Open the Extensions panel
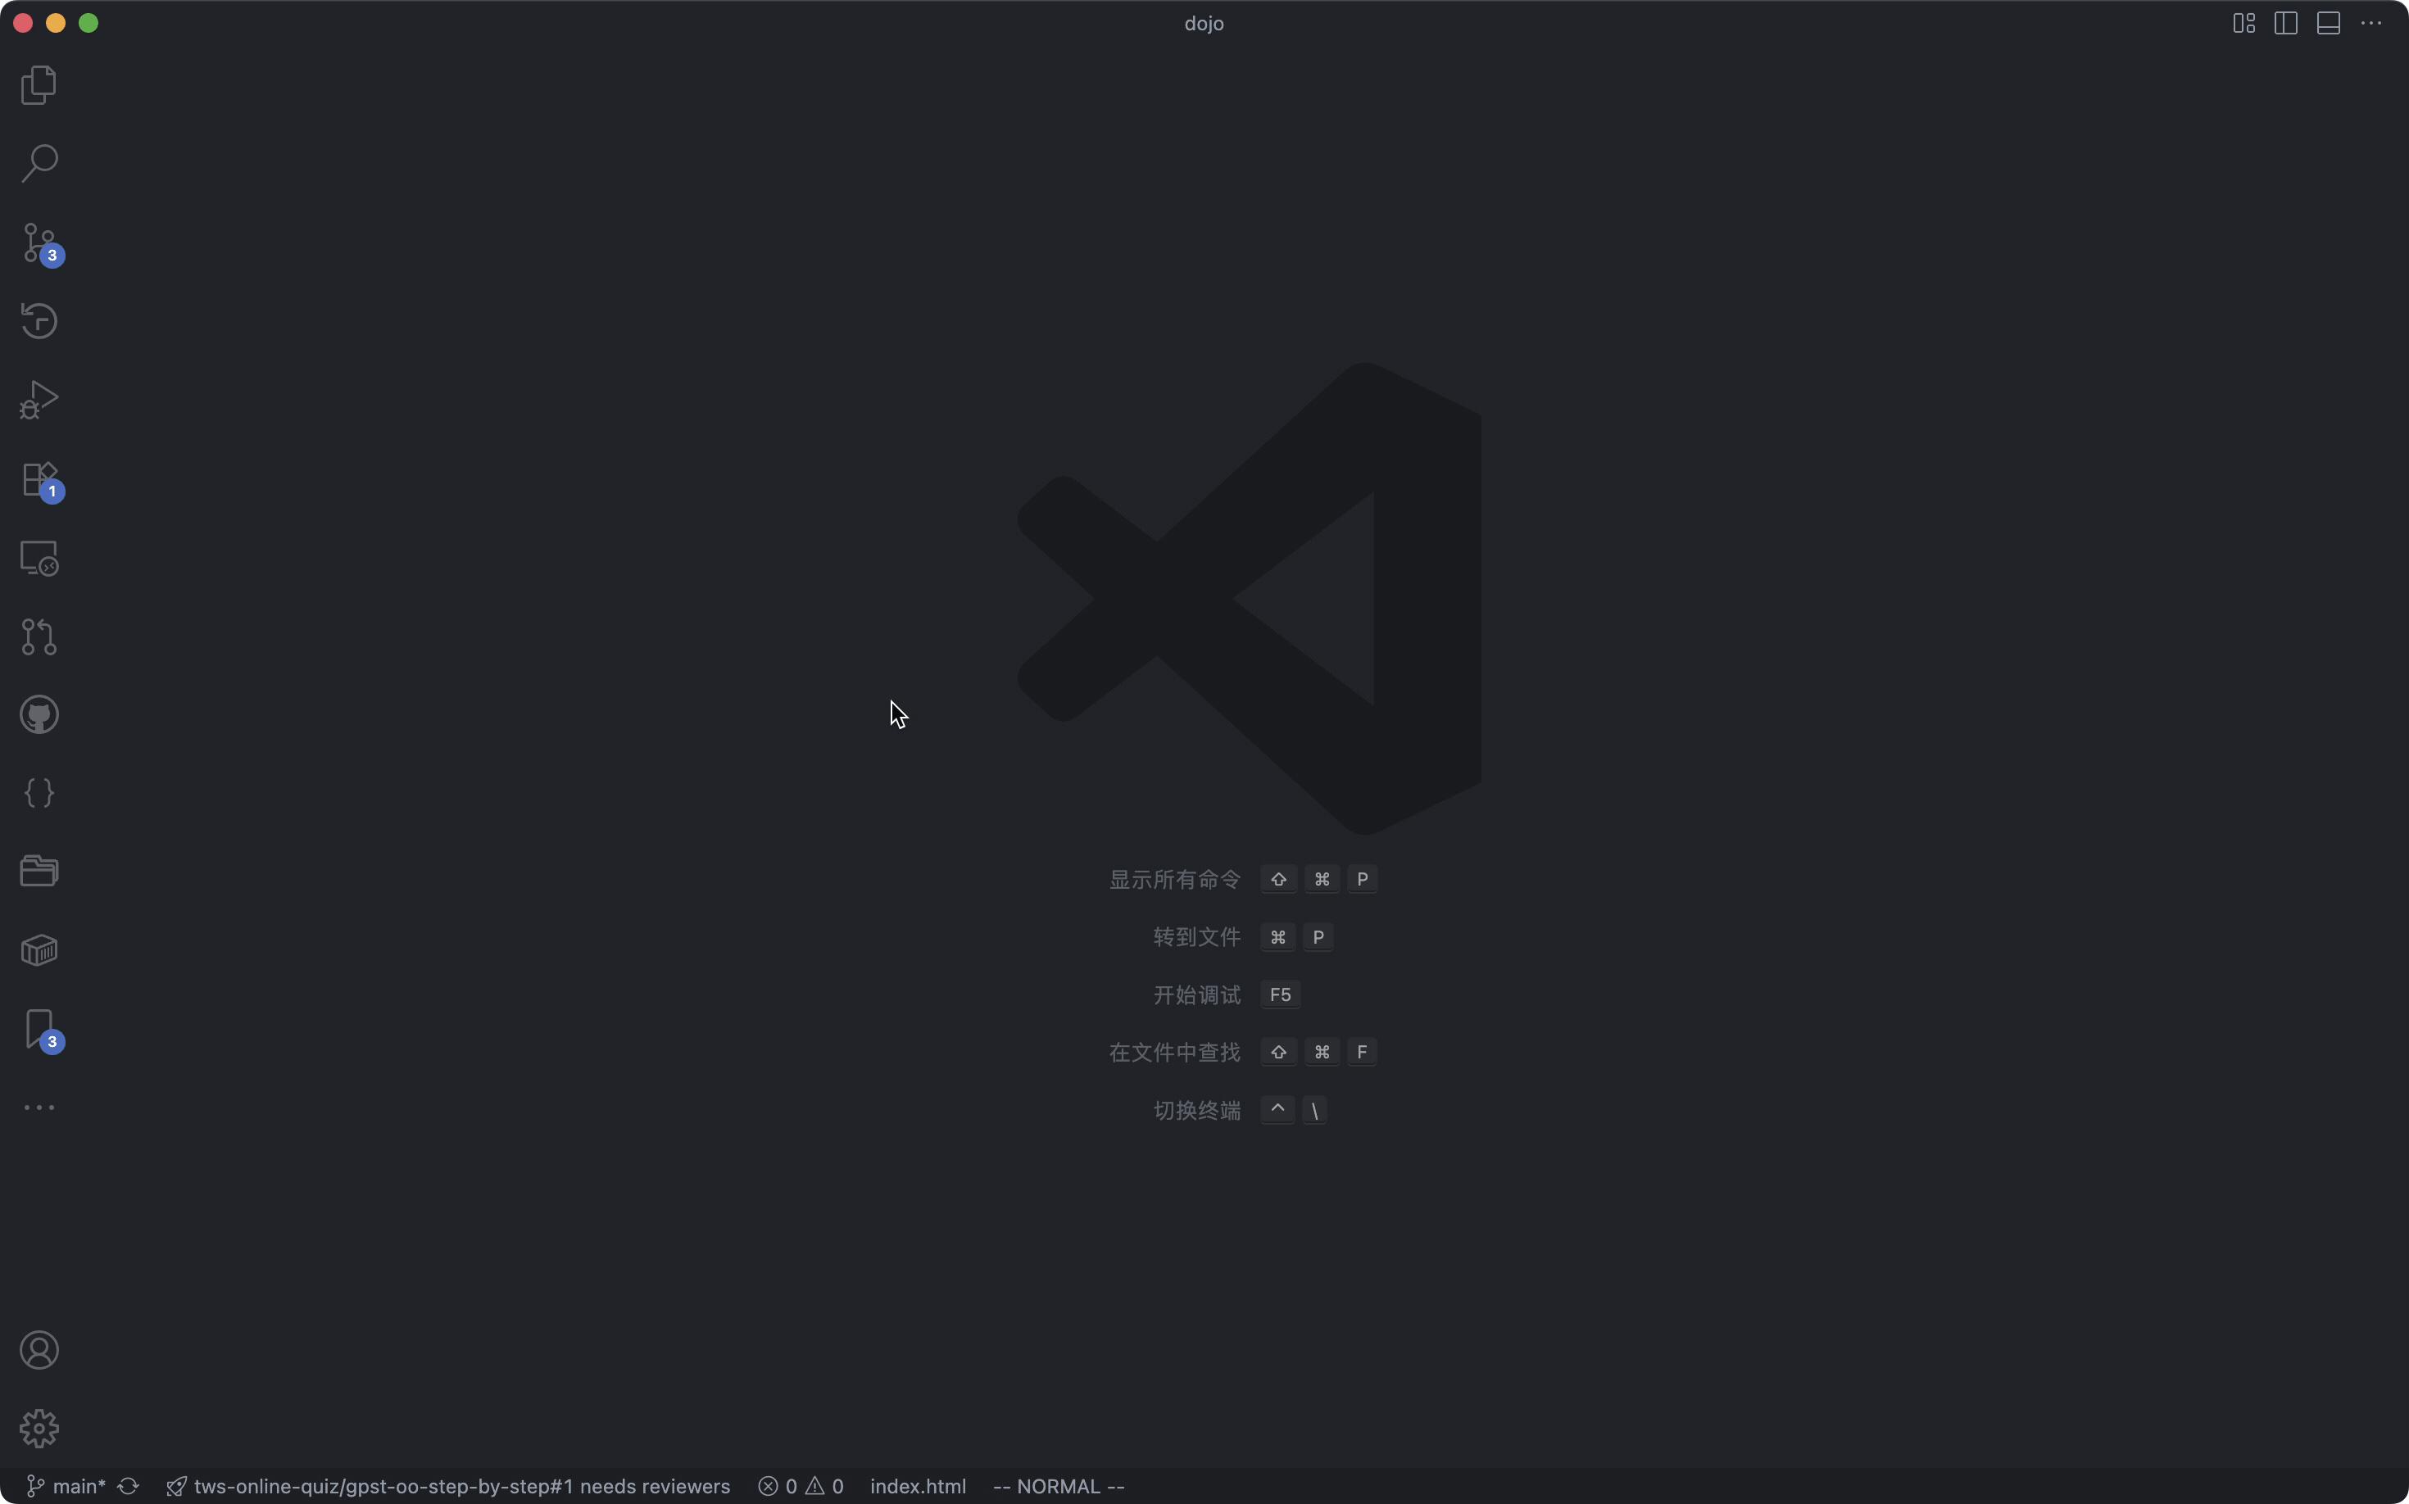The width and height of the screenshot is (2409, 1504). pos(38,480)
